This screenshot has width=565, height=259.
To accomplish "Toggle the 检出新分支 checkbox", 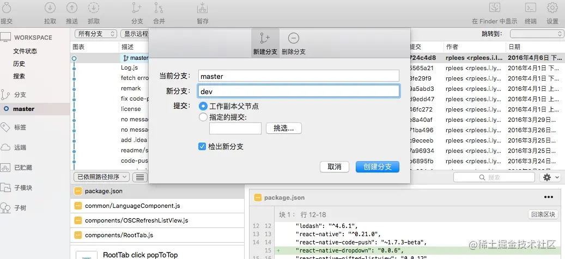I will pos(202,146).
